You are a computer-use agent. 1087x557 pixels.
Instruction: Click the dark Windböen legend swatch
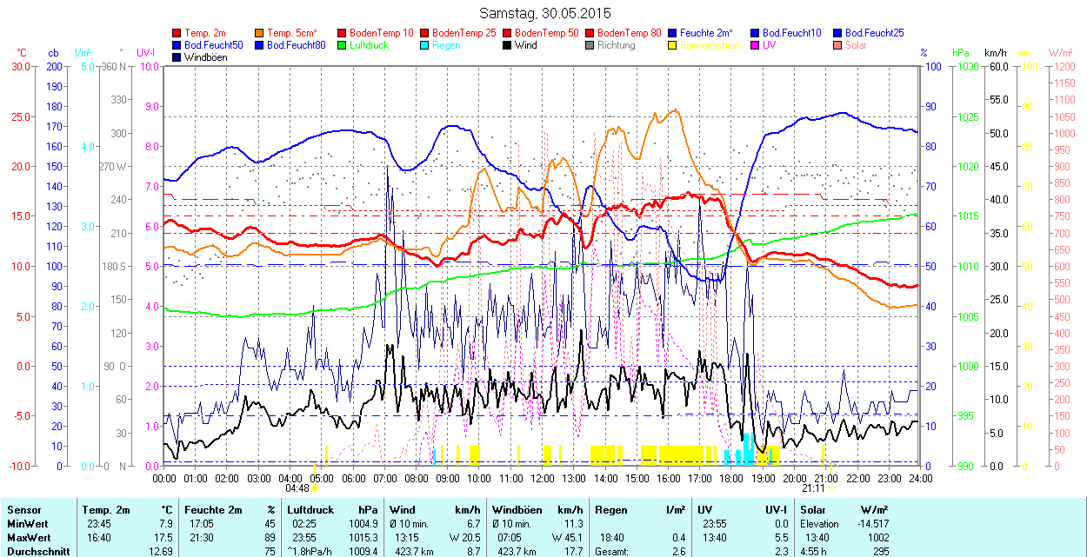pyautogui.click(x=177, y=57)
